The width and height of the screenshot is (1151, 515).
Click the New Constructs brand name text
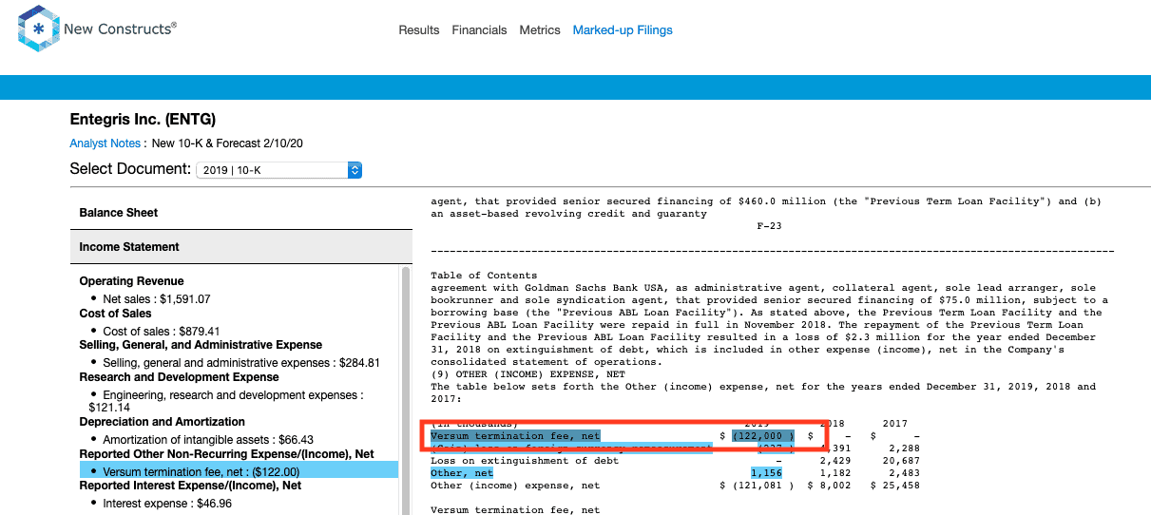click(120, 29)
